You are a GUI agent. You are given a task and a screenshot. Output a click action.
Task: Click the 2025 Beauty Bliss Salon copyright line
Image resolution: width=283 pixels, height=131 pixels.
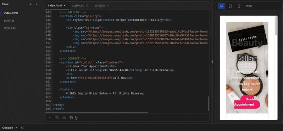pyautogui.click(x=105, y=93)
